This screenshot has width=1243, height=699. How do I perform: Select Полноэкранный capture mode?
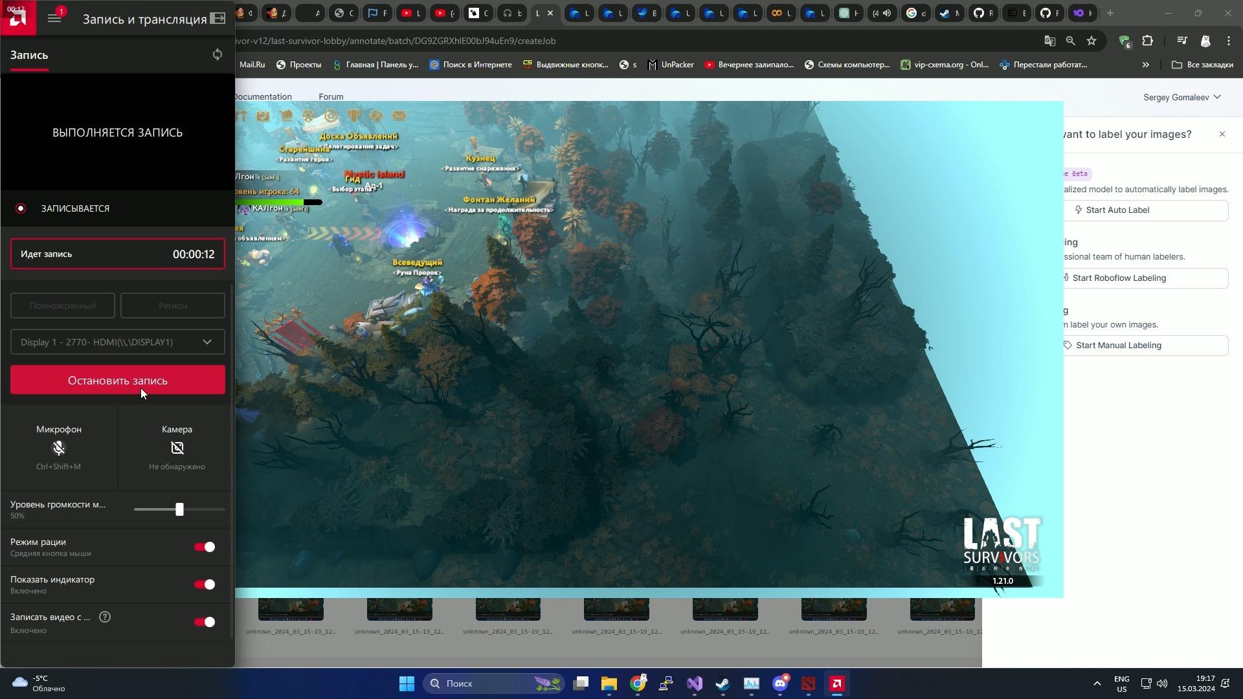tap(63, 305)
